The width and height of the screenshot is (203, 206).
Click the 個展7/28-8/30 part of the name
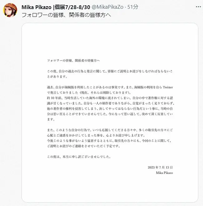tap(72, 7)
